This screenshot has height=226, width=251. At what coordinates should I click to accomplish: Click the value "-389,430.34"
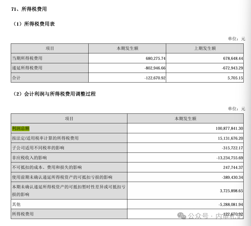click(x=232, y=178)
